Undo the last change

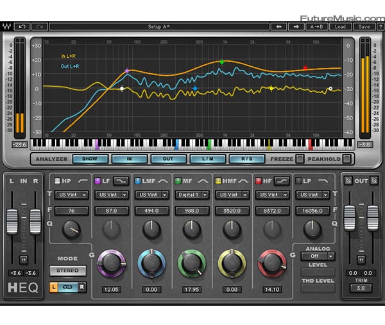tap(22, 26)
